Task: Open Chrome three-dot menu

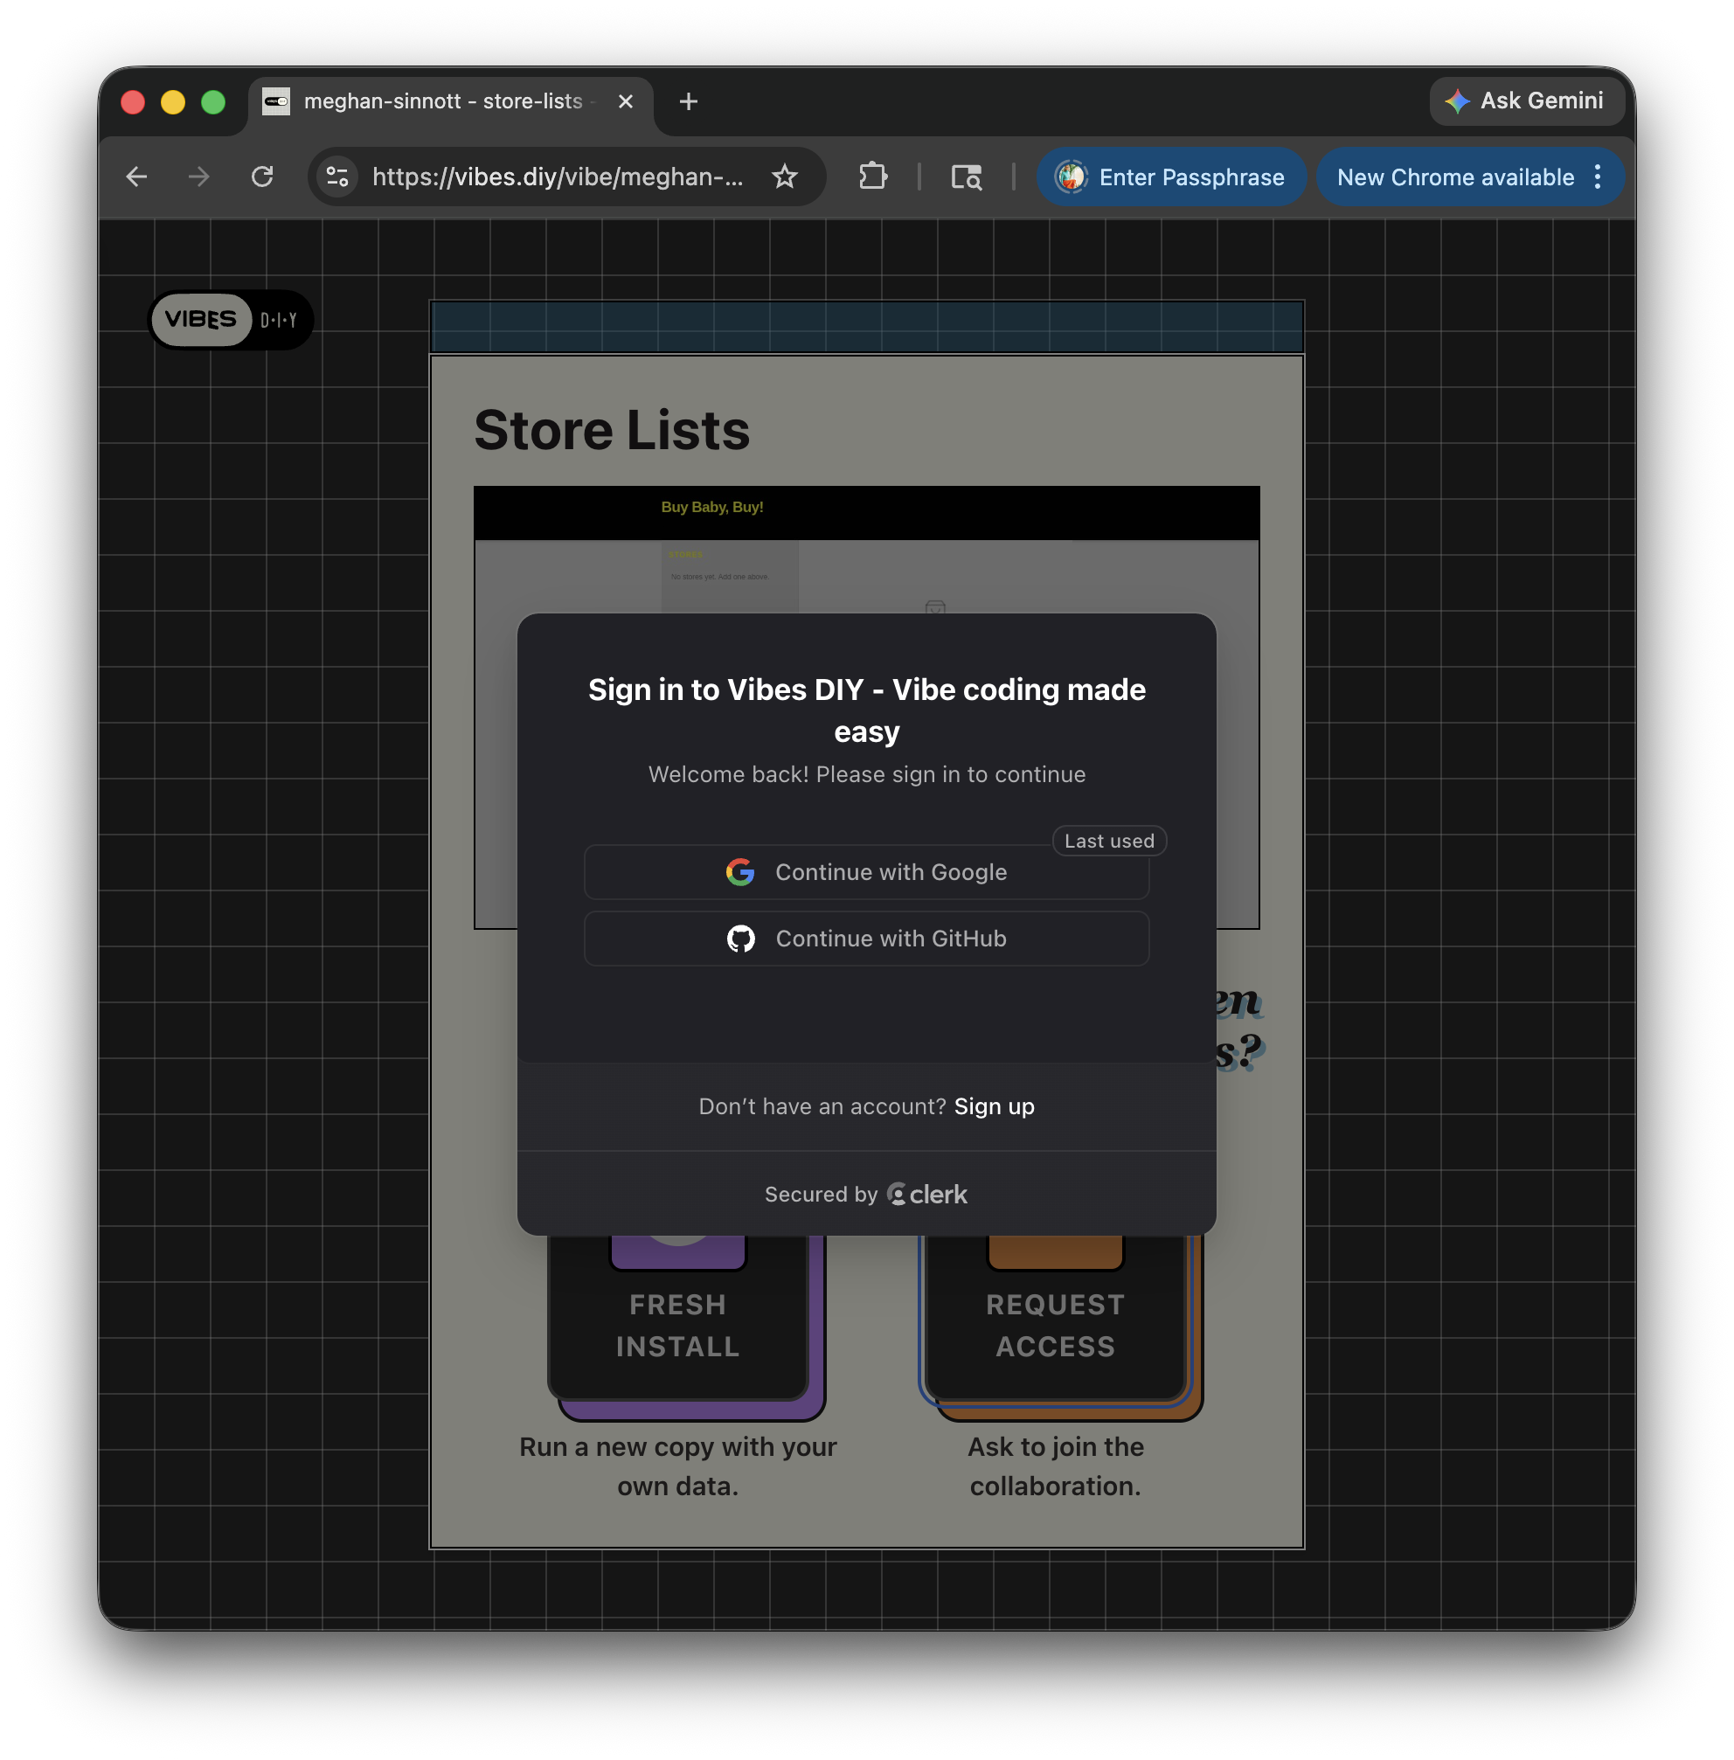Action: coord(1598,177)
